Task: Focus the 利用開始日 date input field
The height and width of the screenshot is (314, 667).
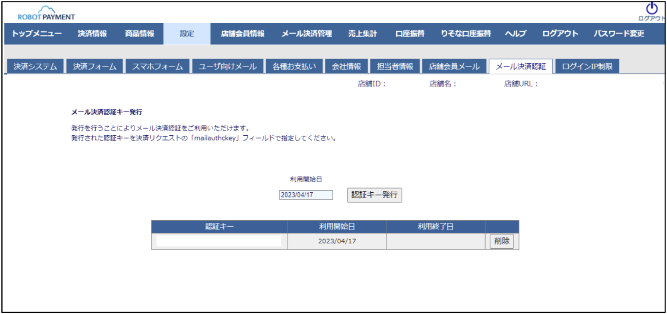Action: pyautogui.click(x=305, y=195)
